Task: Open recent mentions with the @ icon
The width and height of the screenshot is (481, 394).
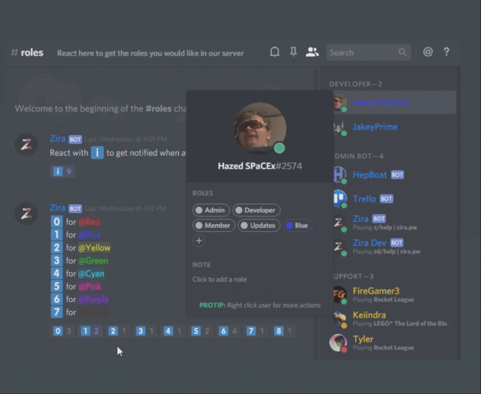Action: 427,52
